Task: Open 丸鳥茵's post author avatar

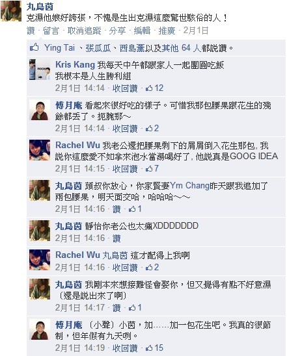Action: 11,11
